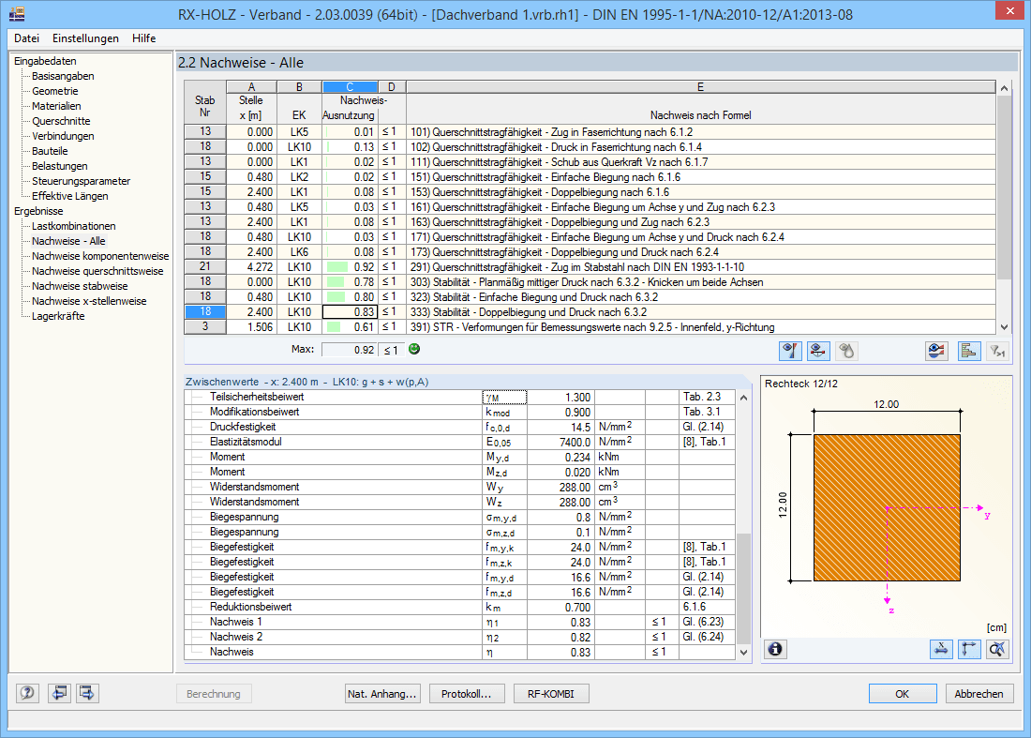Click the Protokoll... button

pos(466,694)
